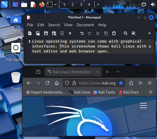Screen dimensions: 157x139
Task: Toggle the bookmark star for kali.org
Action: [x=121, y=83]
